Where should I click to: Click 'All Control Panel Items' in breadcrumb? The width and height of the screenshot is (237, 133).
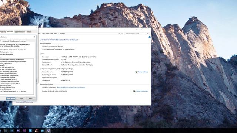click(50, 34)
